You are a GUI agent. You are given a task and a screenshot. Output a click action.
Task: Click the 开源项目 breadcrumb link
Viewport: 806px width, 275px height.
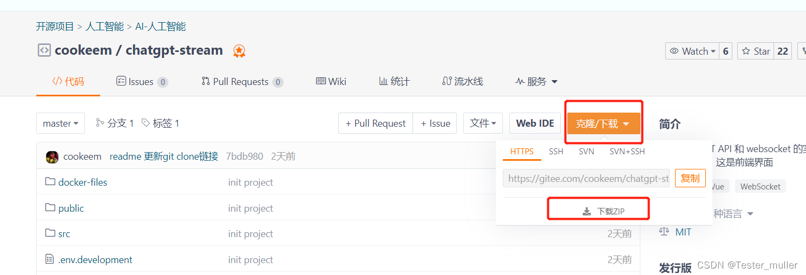coord(55,26)
